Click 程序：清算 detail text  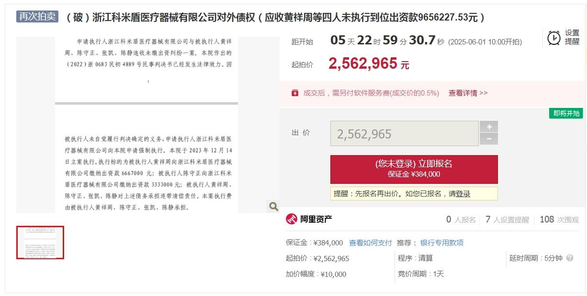(x=415, y=258)
